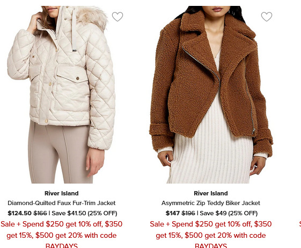Click River Island brand above the Diamond-Quilted Jacket
301x248 pixels.
click(61, 193)
